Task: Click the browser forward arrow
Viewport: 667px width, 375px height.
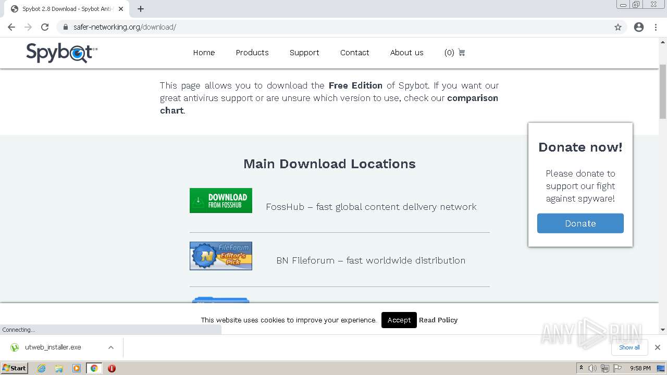Action: [28, 27]
